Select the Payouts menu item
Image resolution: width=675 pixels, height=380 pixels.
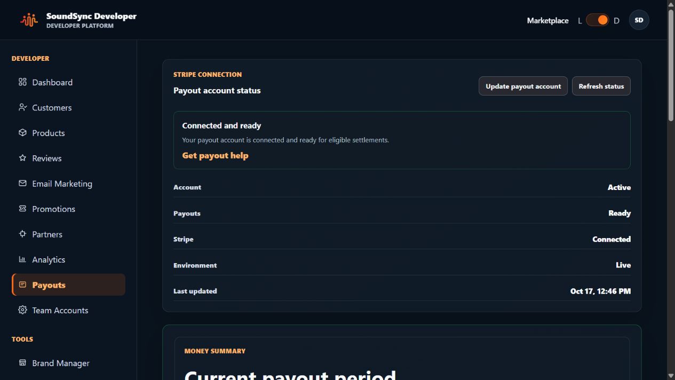68,285
